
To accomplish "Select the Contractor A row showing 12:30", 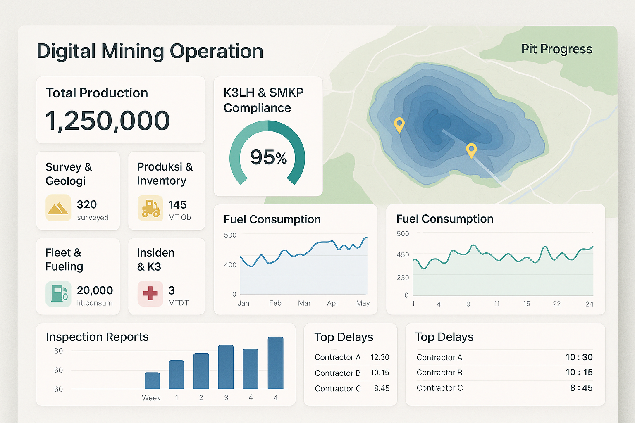I will tap(351, 357).
